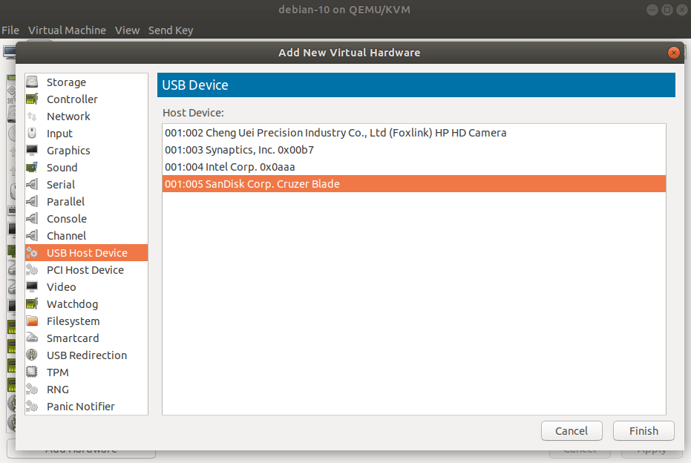Viewport: 691px width, 463px height.
Task: Select Filesystem hardware type
Action: [x=86, y=321]
